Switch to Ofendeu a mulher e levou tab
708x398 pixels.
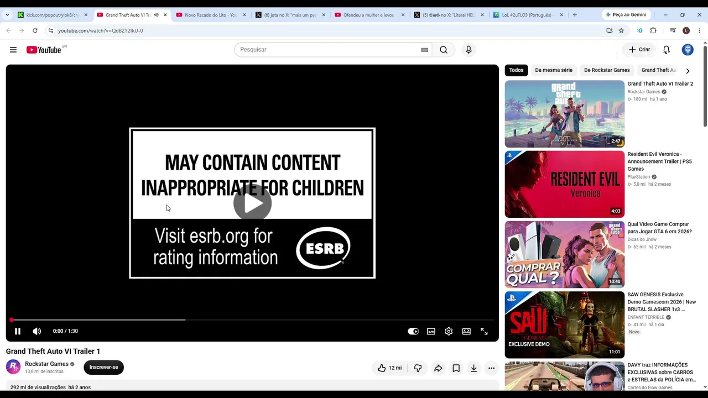click(369, 15)
